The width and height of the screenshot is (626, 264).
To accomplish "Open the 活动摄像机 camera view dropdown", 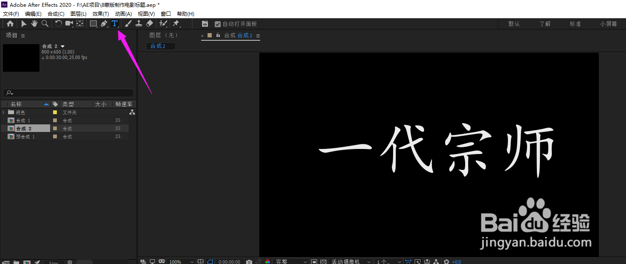I will pos(350,261).
